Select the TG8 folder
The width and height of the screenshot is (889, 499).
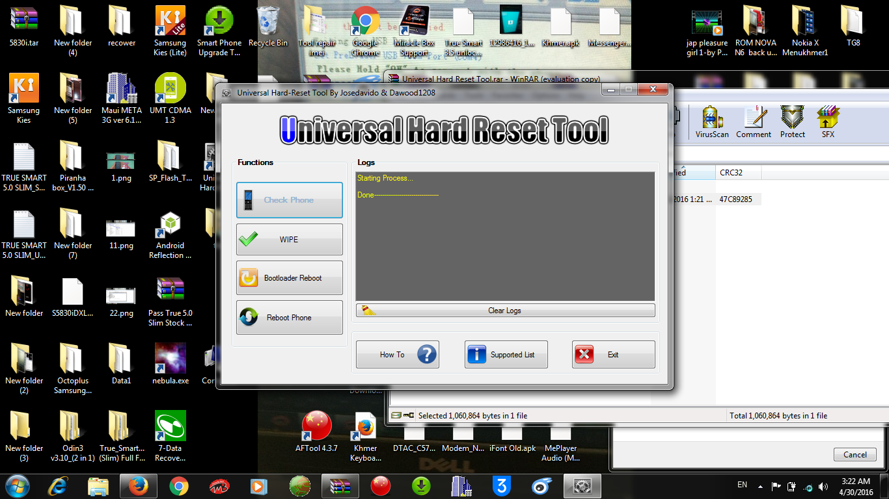coord(853,27)
